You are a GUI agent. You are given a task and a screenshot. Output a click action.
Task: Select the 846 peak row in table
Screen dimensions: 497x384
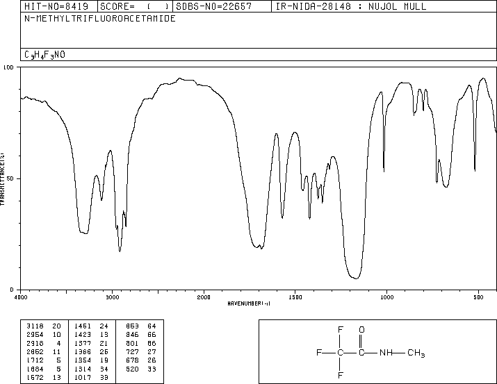(140, 335)
